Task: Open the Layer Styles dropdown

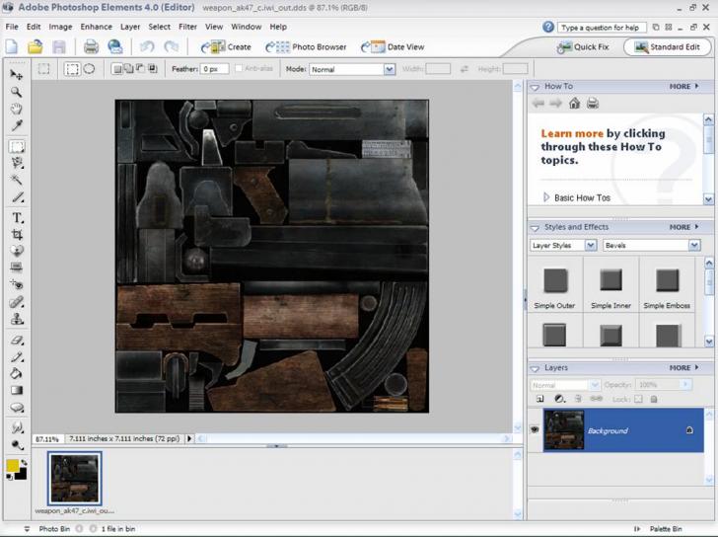Action: [x=563, y=245]
